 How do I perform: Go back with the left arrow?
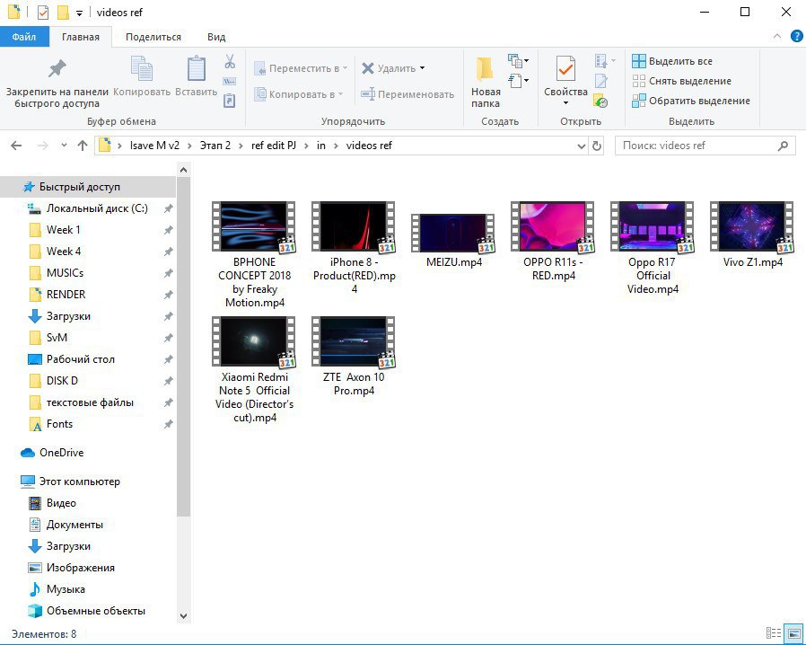pos(16,146)
